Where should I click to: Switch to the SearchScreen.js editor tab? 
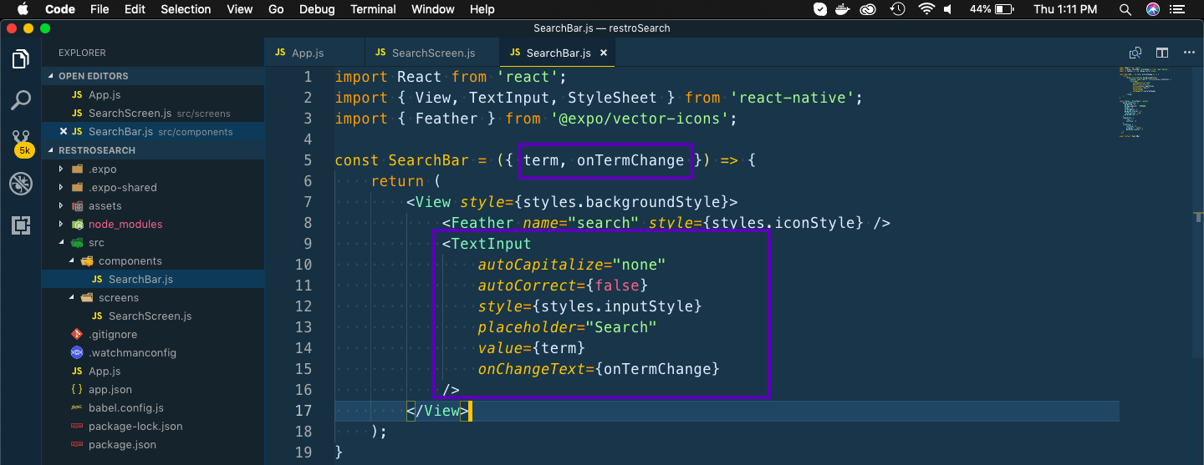431,53
